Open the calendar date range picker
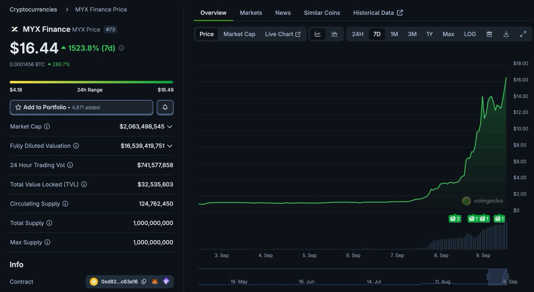 click(489, 34)
